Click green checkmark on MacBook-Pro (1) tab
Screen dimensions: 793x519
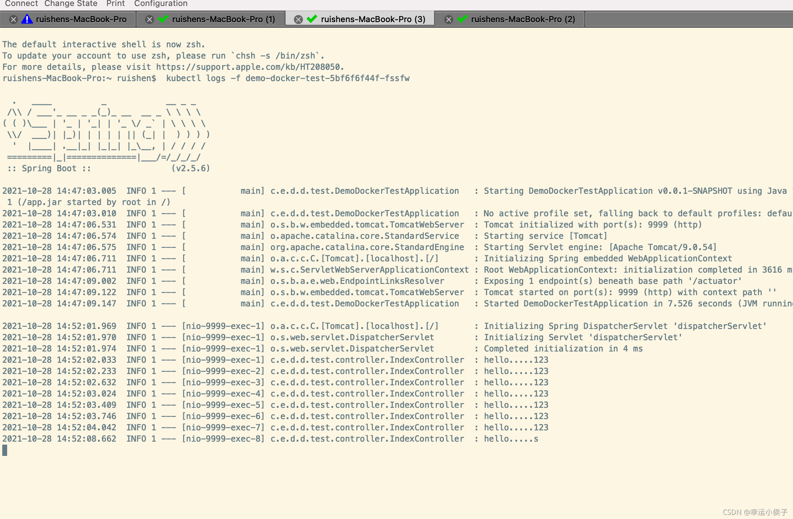click(x=163, y=19)
